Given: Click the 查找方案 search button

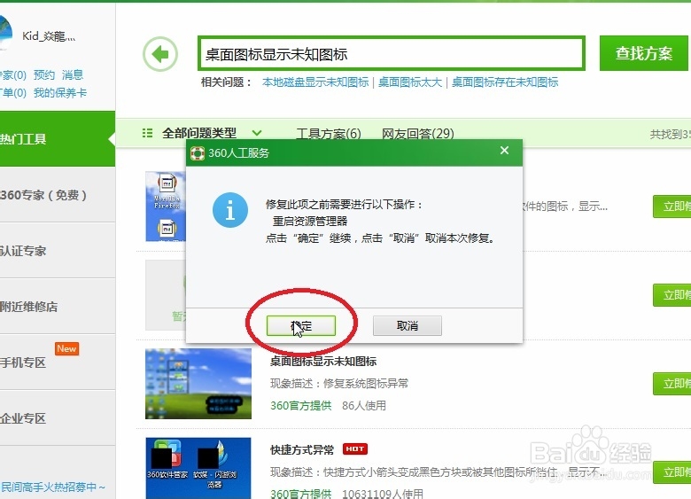Looking at the screenshot, I should click(643, 53).
